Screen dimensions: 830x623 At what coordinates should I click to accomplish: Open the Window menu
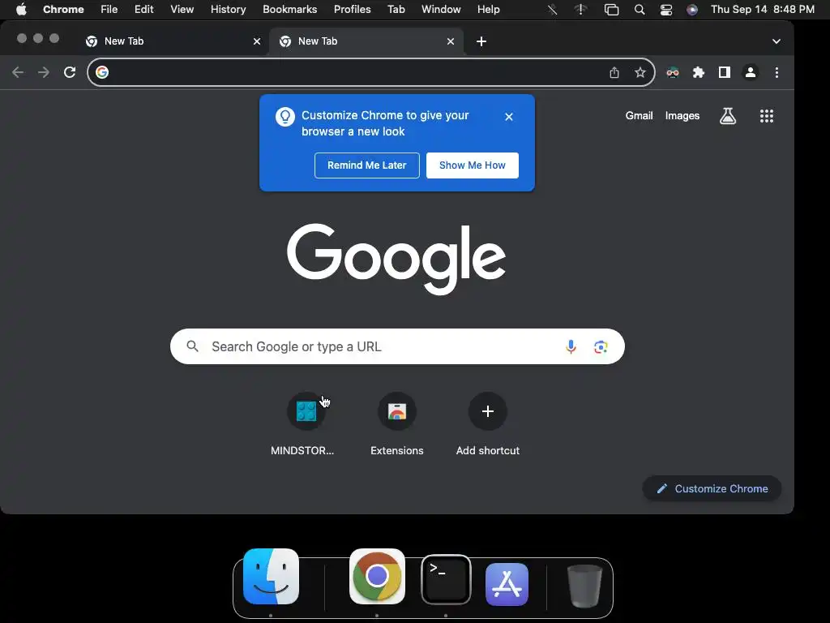[x=441, y=10]
